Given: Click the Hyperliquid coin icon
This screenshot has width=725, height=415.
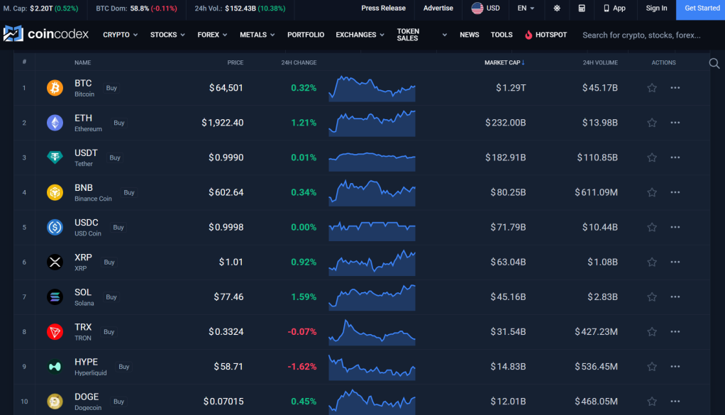Looking at the screenshot, I should coord(55,367).
